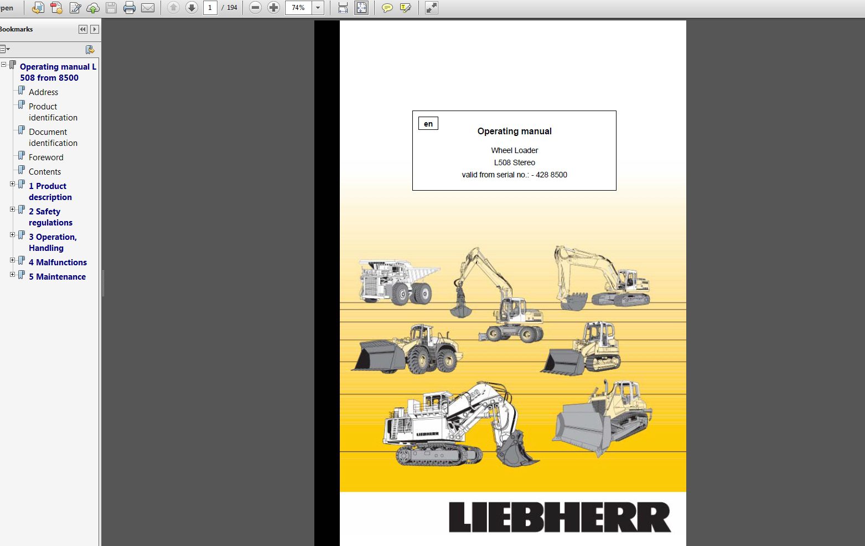Expand 2 Safety regulations bookmark
Image resolution: width=865 pixels, height=546 pixels.
pyautogui.click(x=13, y=209)
